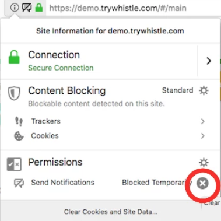Click the Send Notifications permission label

tap(63, 183)
